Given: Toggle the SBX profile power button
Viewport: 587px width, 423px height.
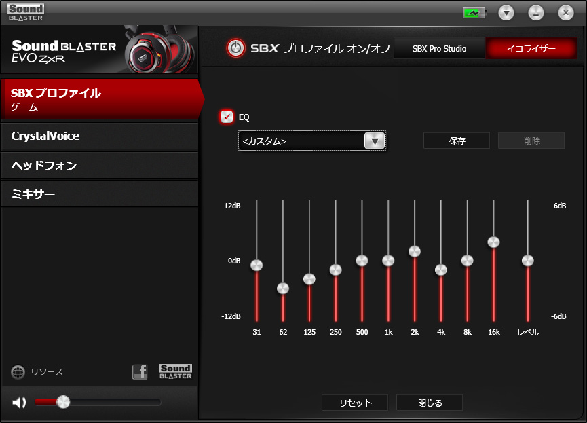Looking at the screenshot, I should pos(235,48).
